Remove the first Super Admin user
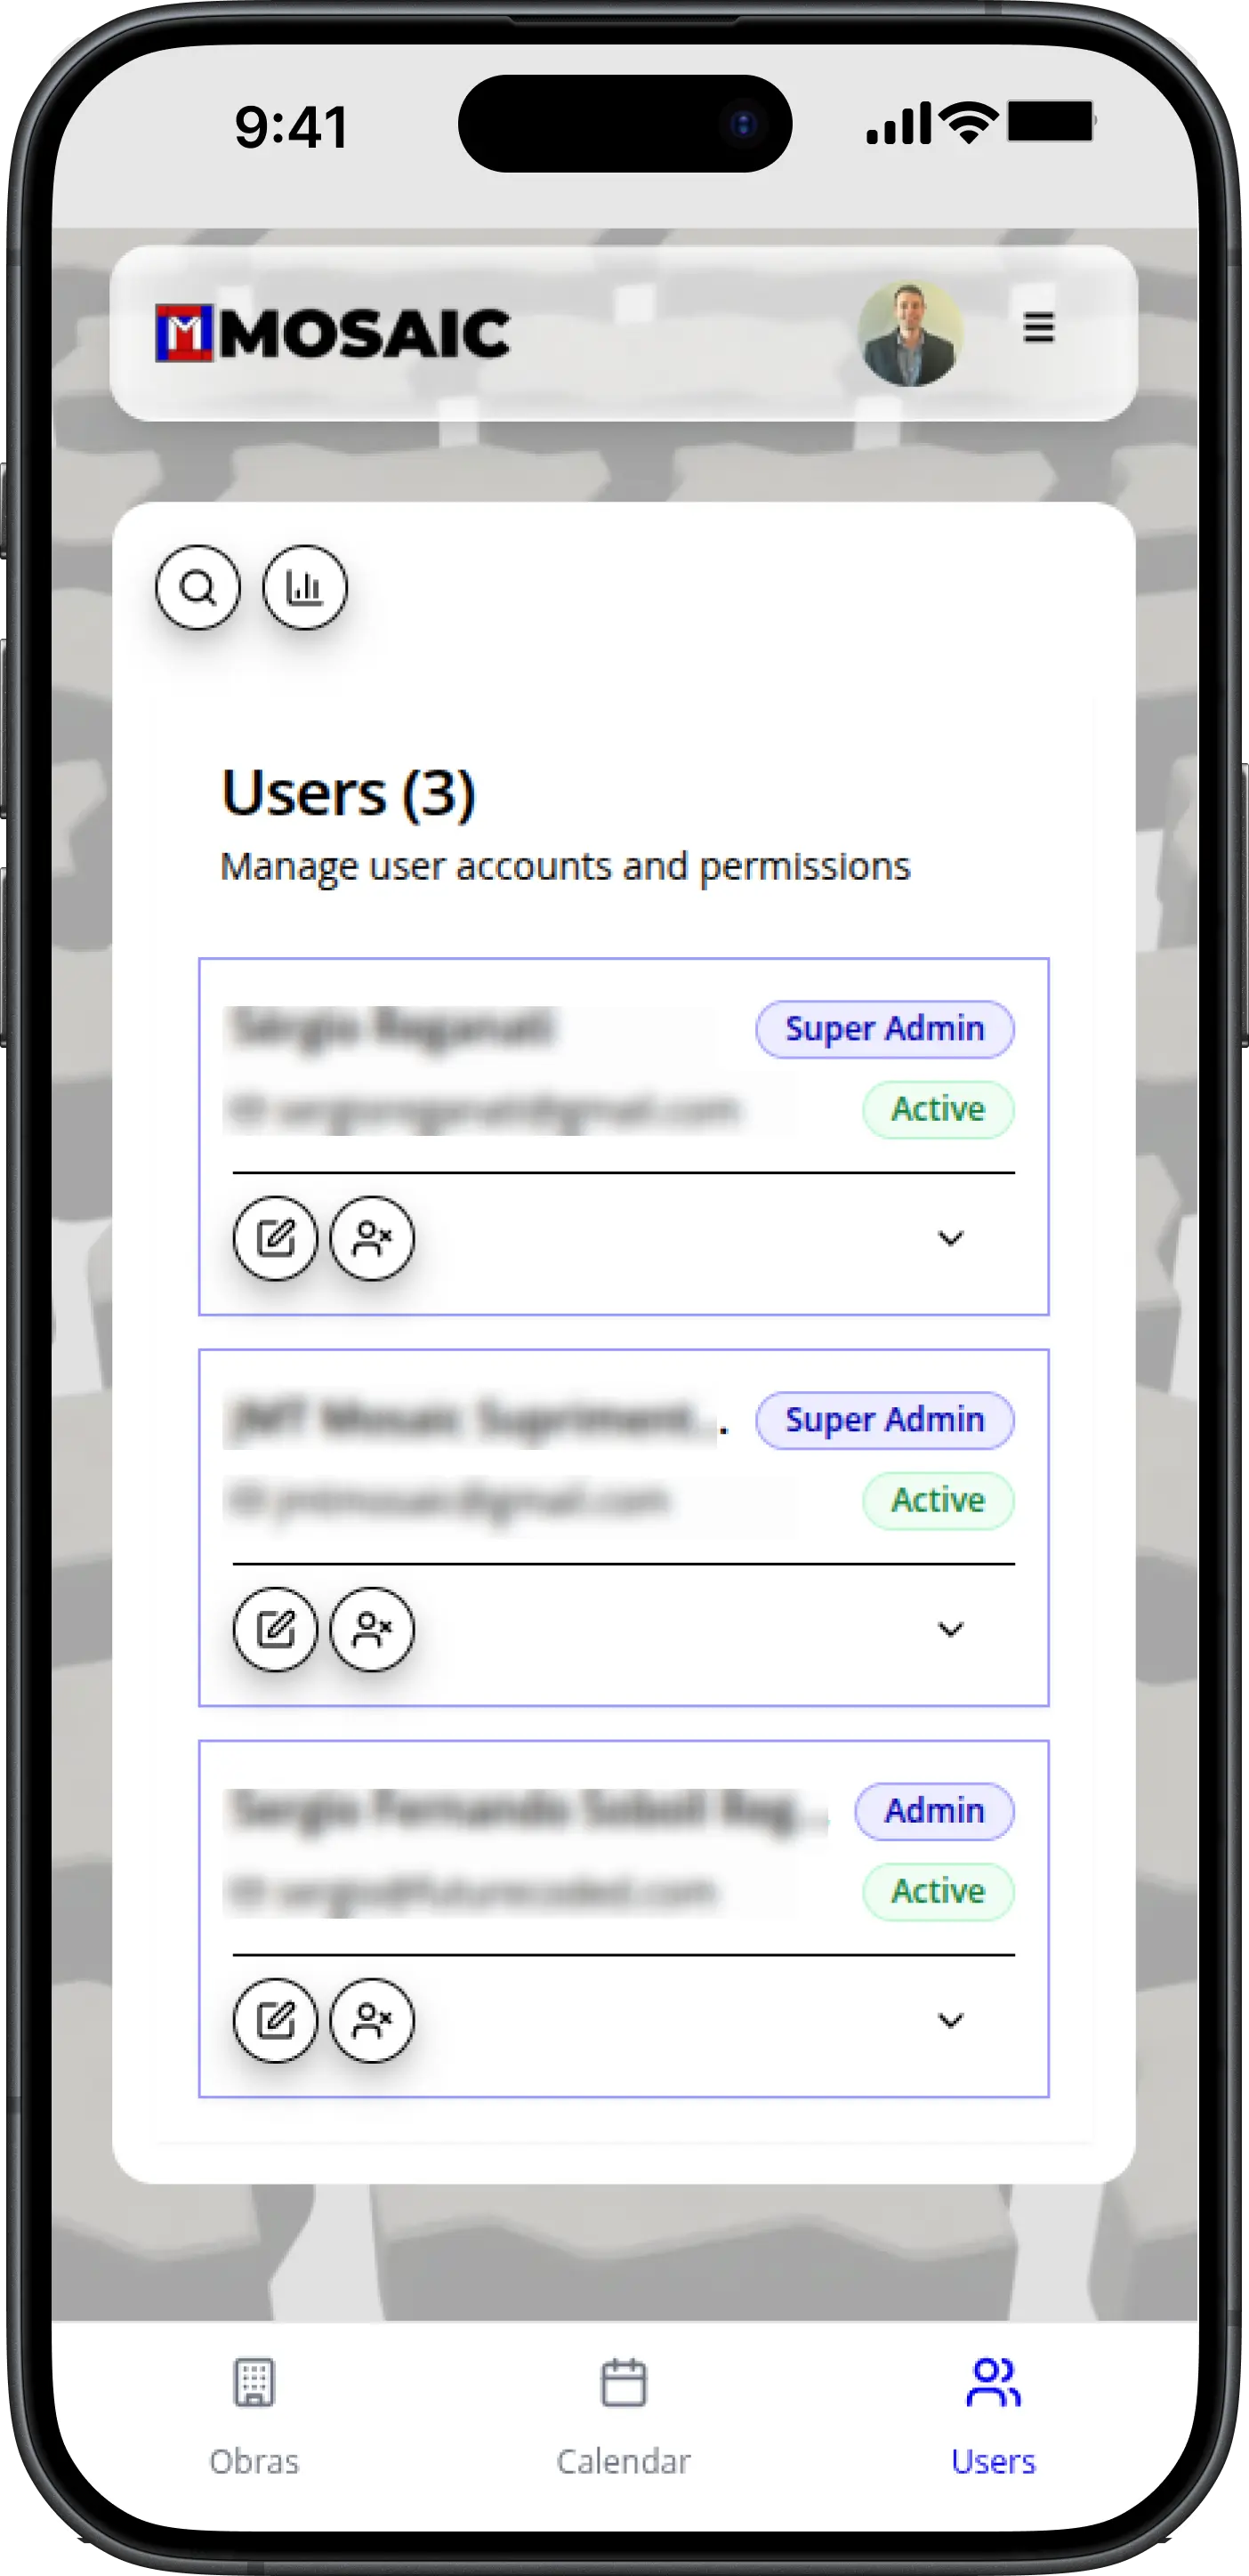The height and width of the screenshot is (2576, 1249). (372, 1238)
